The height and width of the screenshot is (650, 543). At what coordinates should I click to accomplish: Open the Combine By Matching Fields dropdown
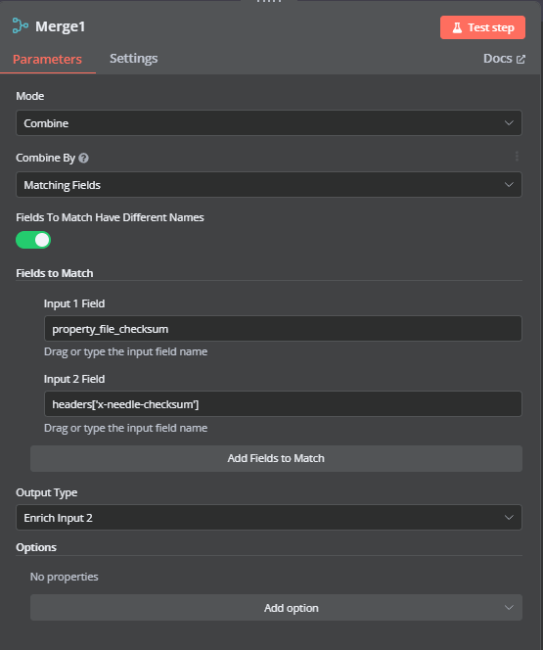tap(269, 184)
